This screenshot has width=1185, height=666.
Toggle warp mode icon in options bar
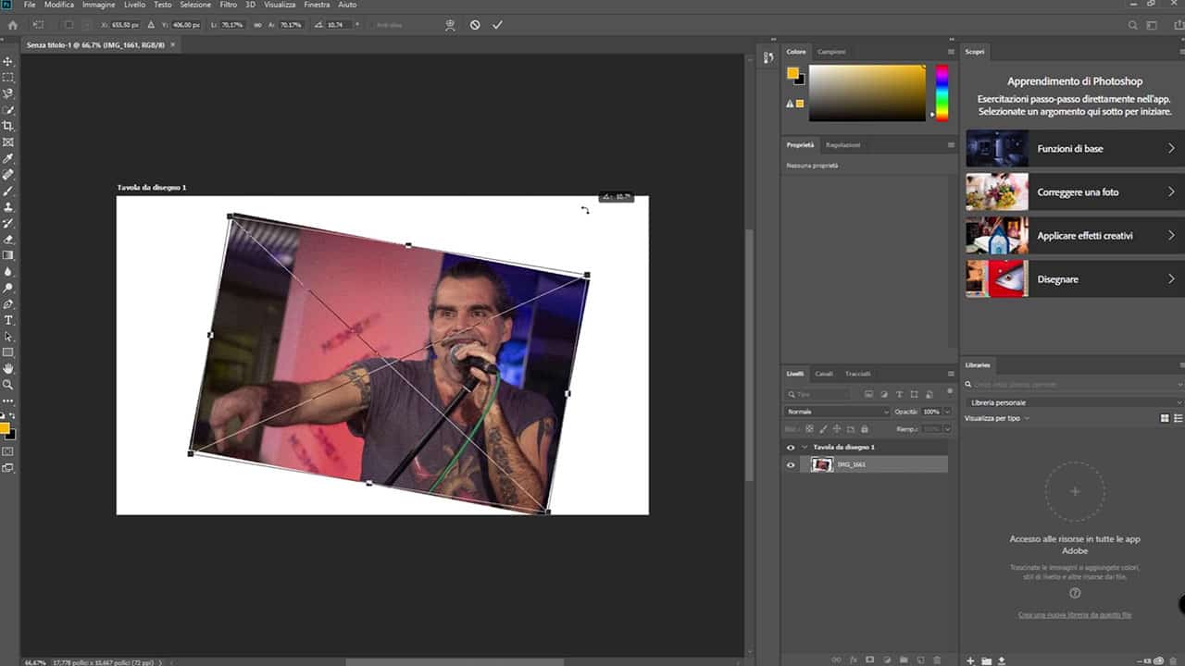tap(451, 25)
